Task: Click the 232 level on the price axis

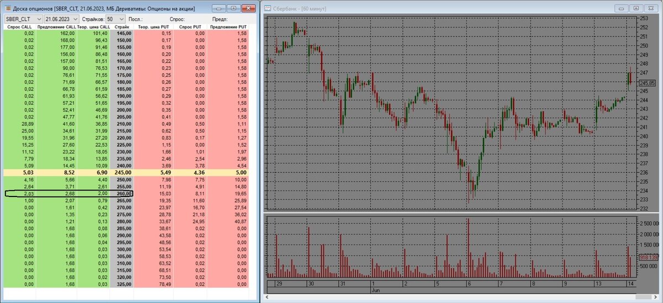Action: coord(644,208)
